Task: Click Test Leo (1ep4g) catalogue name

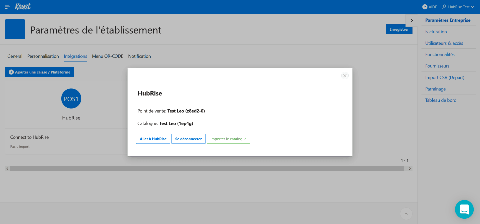Action: pos(176,123)
